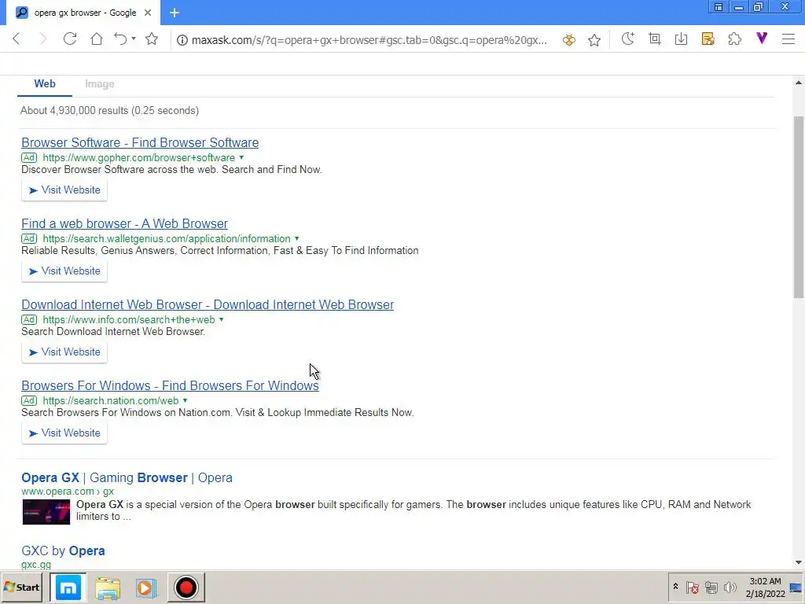This screenshot has height=604, width=805.
Task: Bookmark this page with address bar star
Action: tap(594, 40)
